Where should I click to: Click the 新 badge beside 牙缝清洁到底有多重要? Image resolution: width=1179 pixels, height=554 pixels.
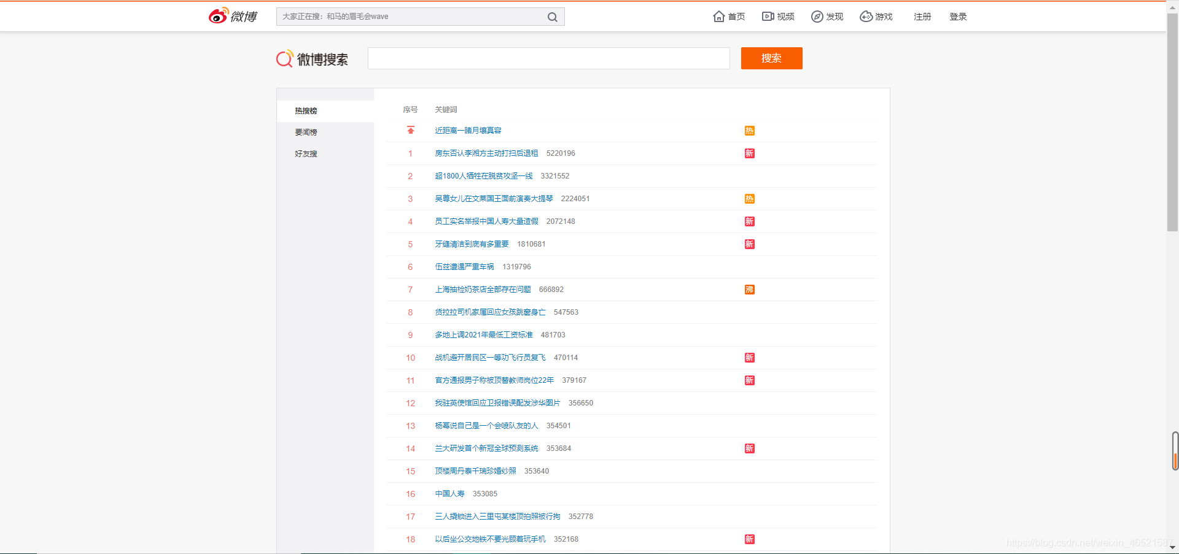pos(750,244)
